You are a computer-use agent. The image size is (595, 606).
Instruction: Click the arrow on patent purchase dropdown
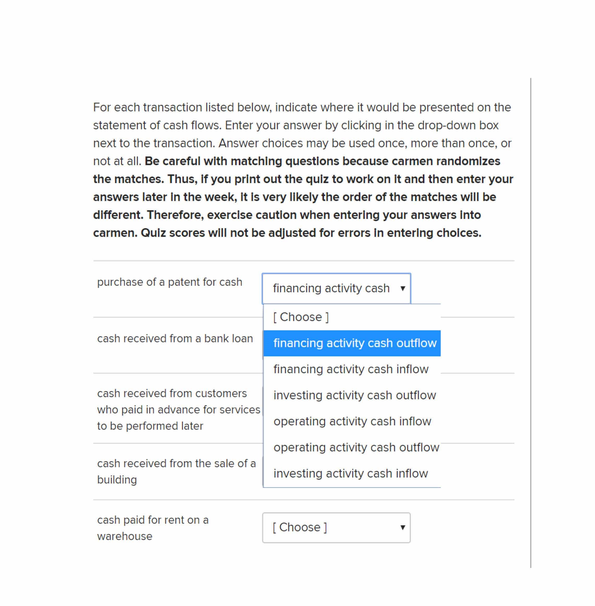tap(402, 288)
